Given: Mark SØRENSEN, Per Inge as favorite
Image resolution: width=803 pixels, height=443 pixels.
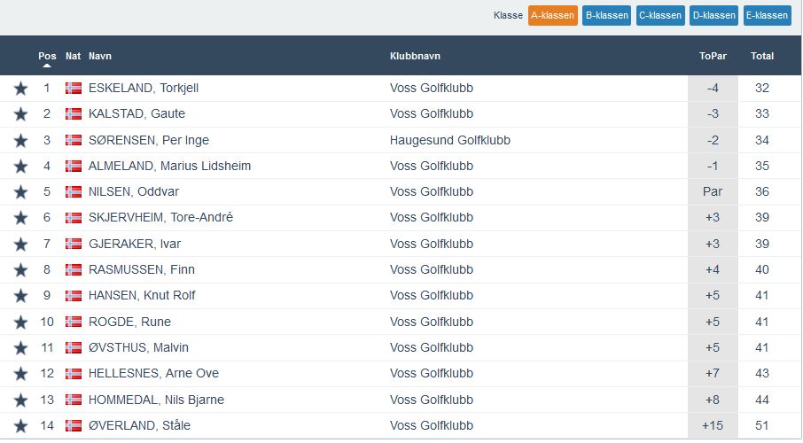Looking at the screenshot, I should click(20, 140).
